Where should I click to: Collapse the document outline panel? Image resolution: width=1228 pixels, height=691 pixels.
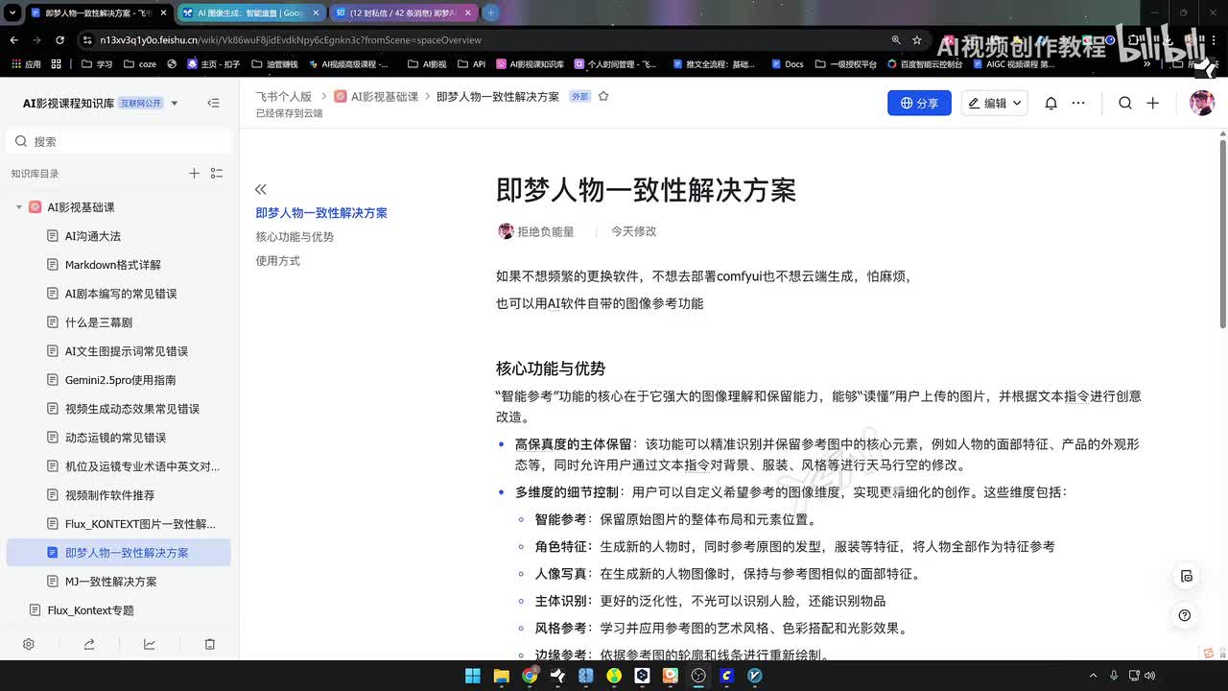pos(261,189)
